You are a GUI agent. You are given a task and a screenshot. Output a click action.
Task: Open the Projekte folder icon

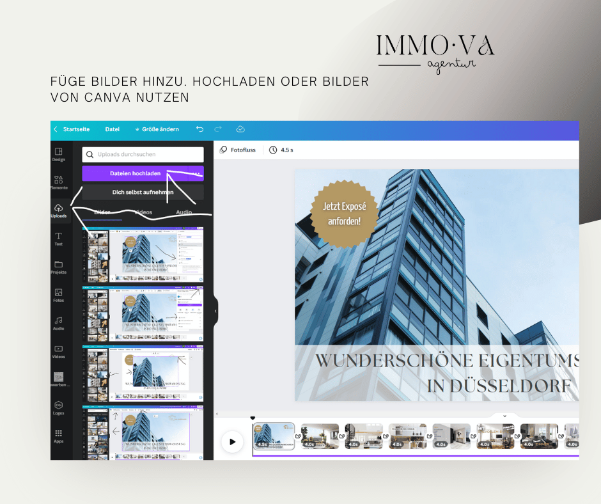(x=58, y=267)
